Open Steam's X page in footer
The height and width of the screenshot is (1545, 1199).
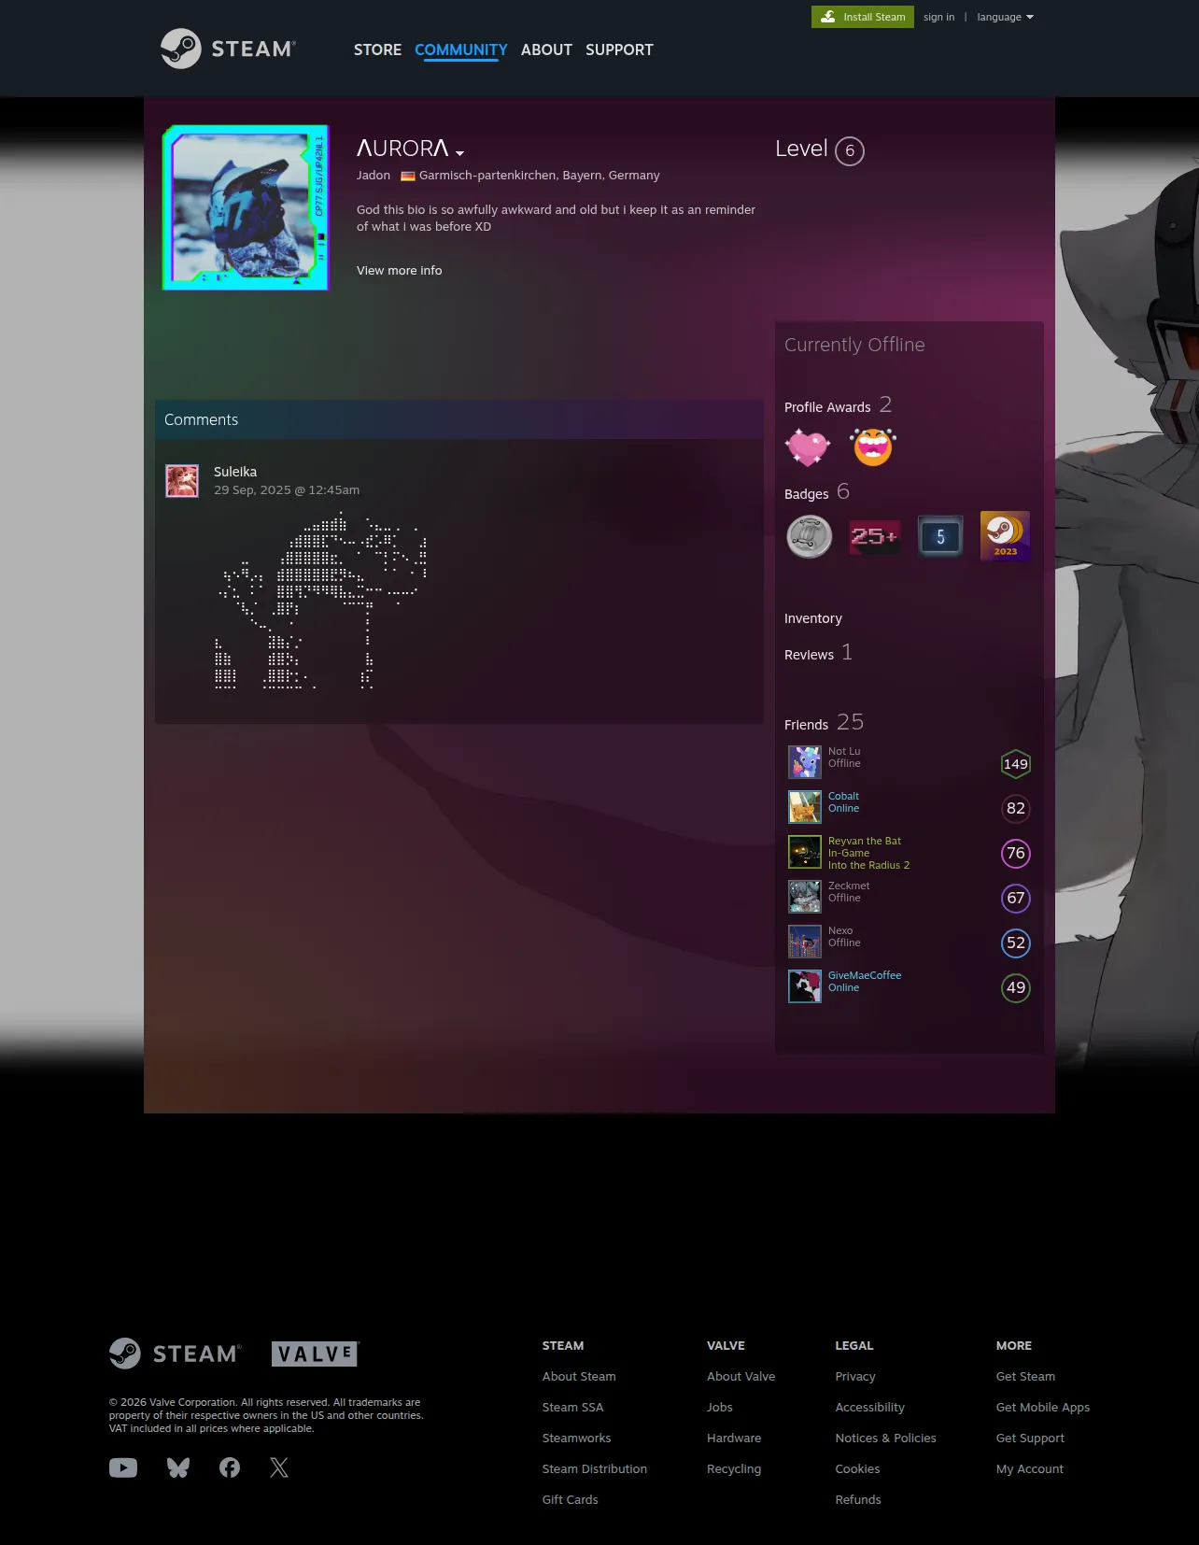[x=279, y=1467]
